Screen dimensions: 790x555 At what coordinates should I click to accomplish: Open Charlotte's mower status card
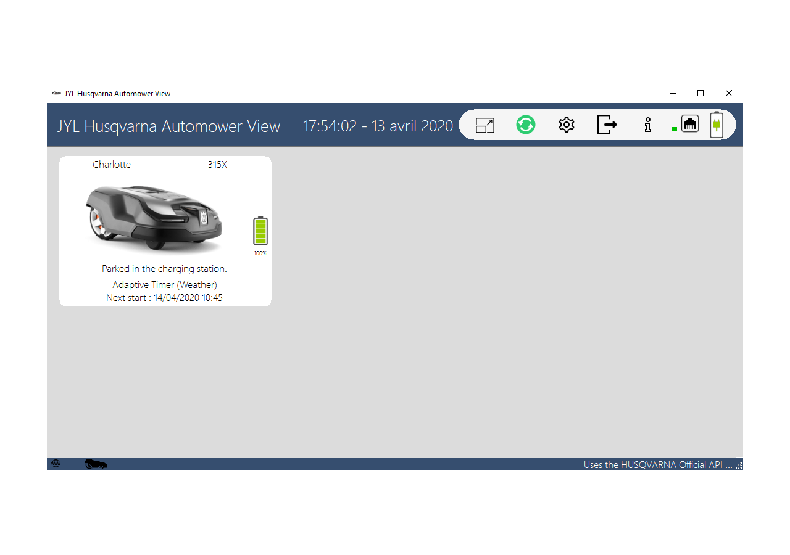point(165,231)
